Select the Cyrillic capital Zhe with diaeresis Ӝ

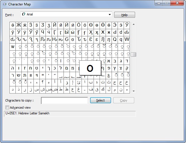click(19, 25)
